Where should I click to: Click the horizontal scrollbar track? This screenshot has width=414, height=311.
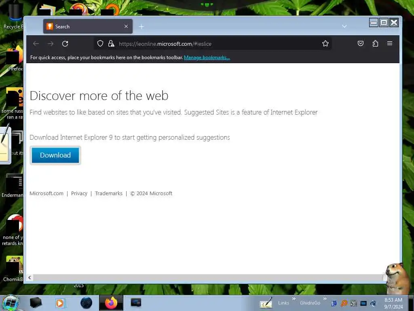209,277
